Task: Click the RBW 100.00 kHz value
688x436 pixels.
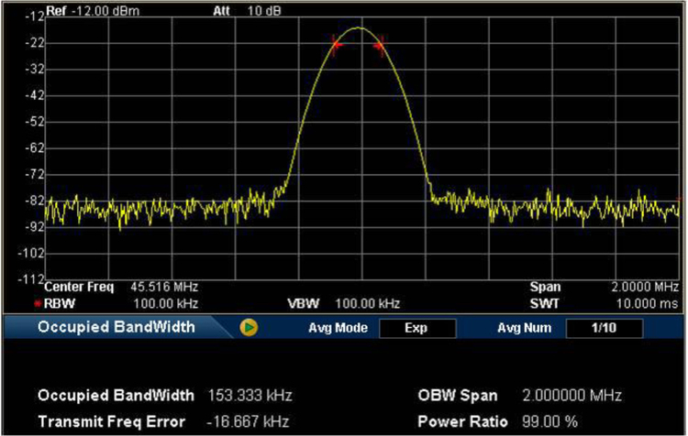Action: coord(168,302)
